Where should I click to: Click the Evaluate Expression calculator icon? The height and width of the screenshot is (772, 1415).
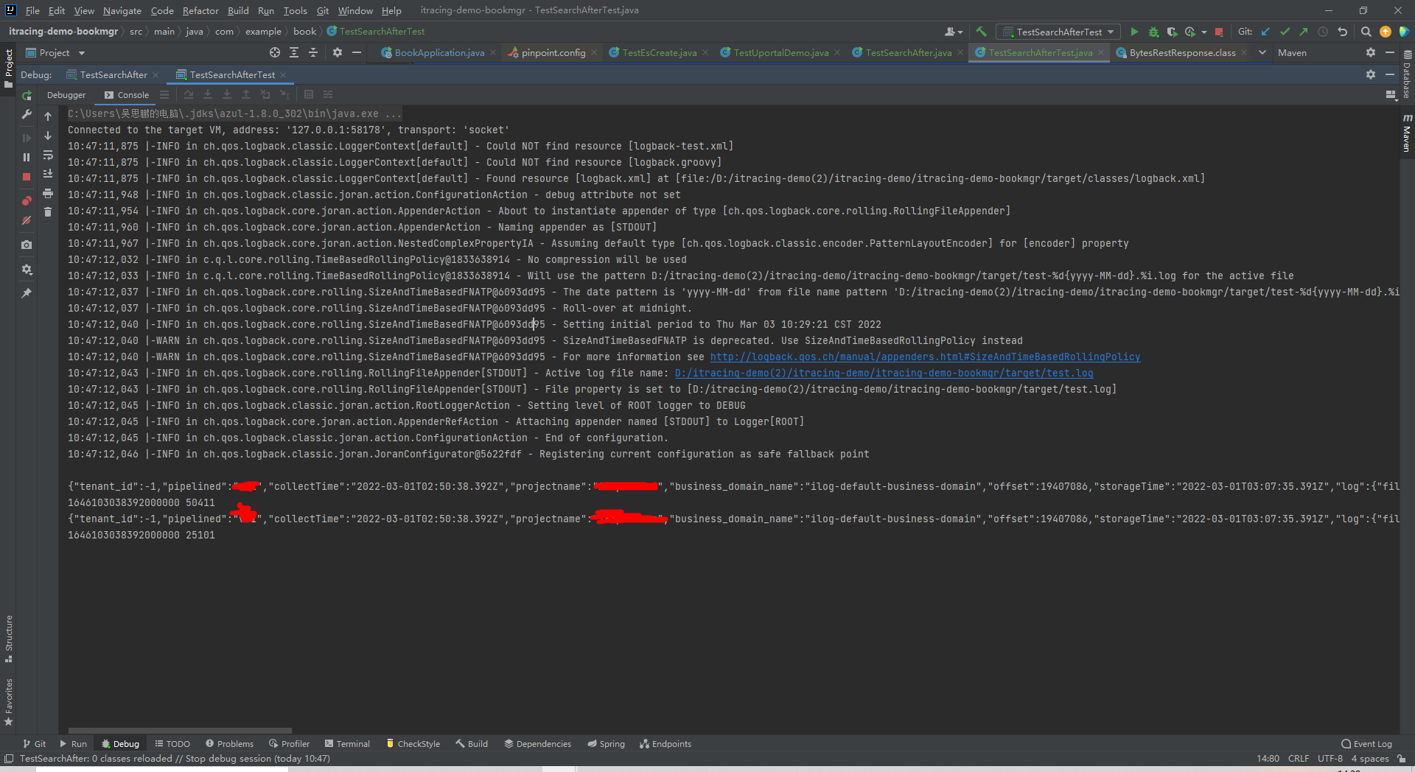309,94
